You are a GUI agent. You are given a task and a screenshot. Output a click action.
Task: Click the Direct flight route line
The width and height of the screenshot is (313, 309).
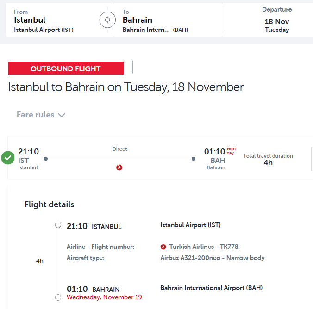(x=119, y=159)
